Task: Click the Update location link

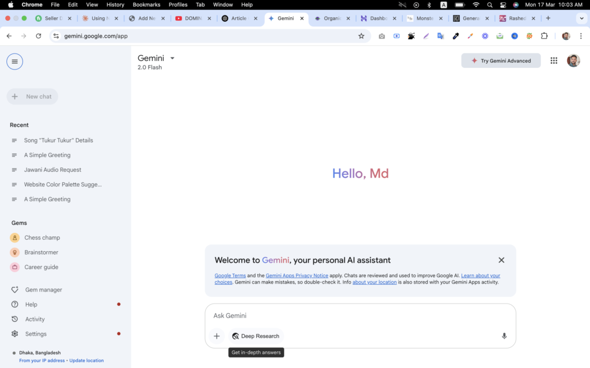Action: coord(86,361)
